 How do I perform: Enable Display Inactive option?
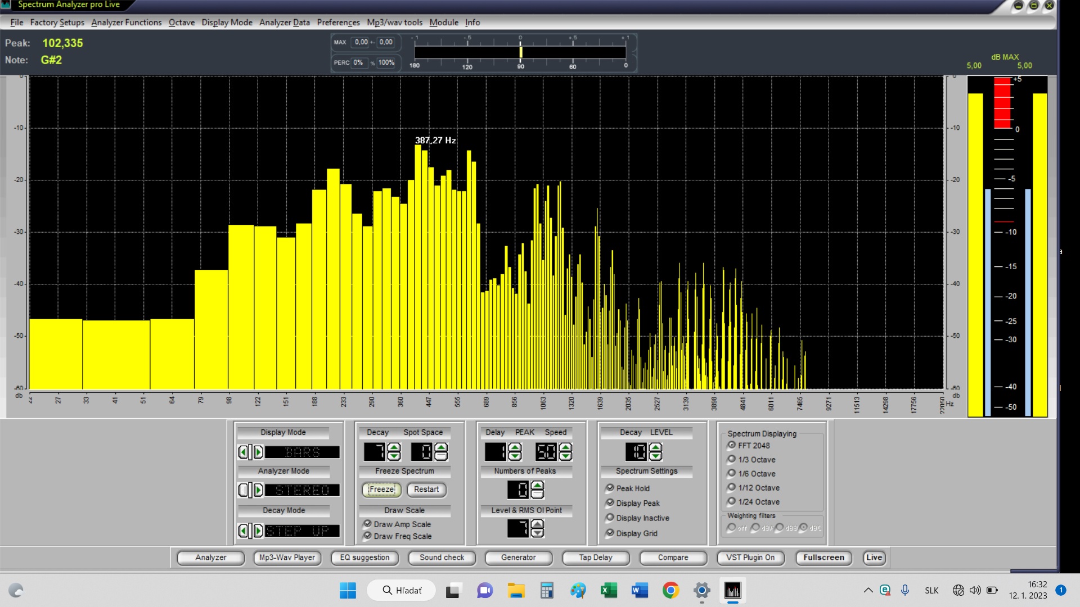point(610,518)
